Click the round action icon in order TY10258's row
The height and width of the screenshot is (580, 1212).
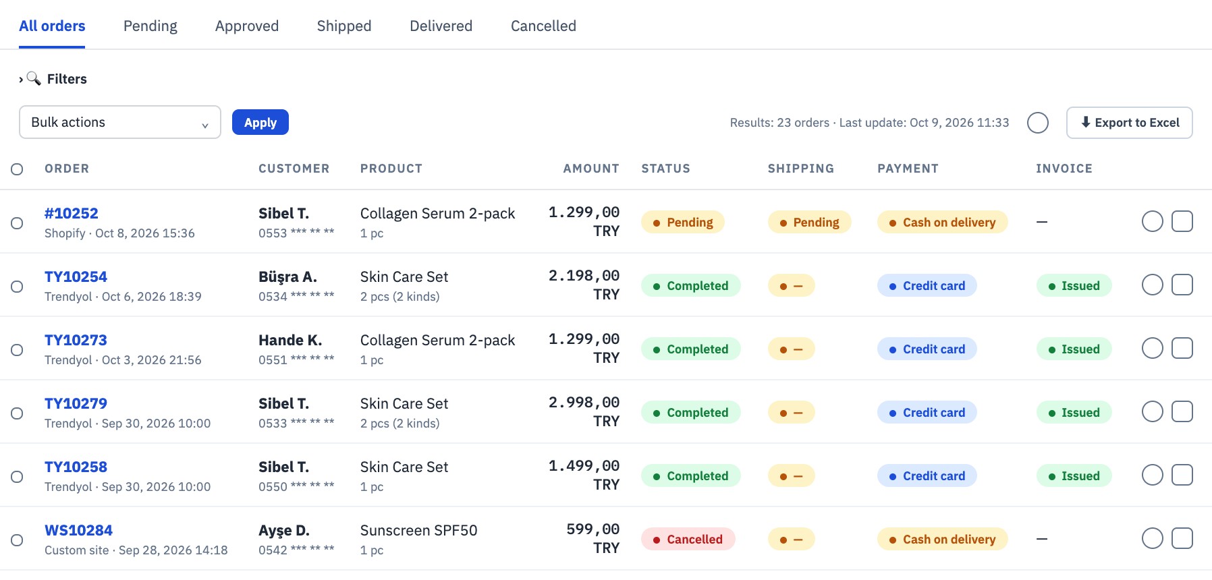[x=1152, y=475]
